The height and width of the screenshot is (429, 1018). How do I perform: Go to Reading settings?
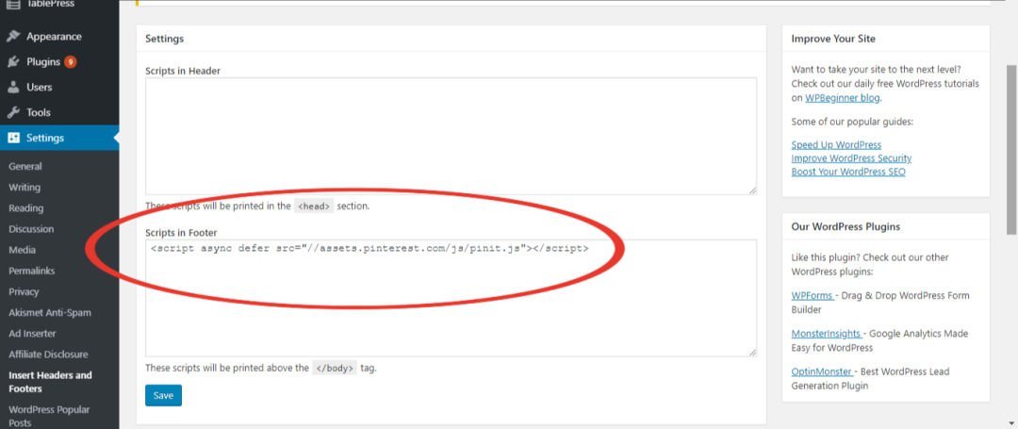(x=26, y=208)
